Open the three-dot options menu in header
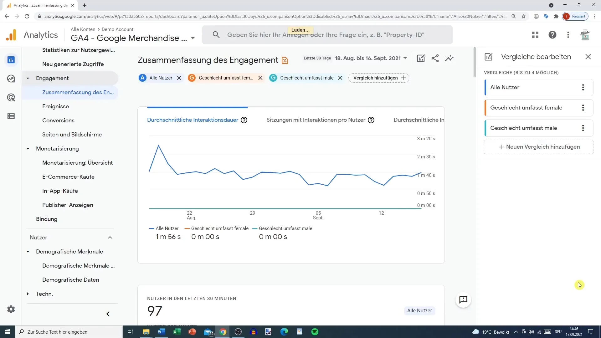This screenshot has width=601, height=338. [568, 35]
